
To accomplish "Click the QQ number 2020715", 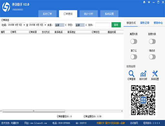I will 83,123.
